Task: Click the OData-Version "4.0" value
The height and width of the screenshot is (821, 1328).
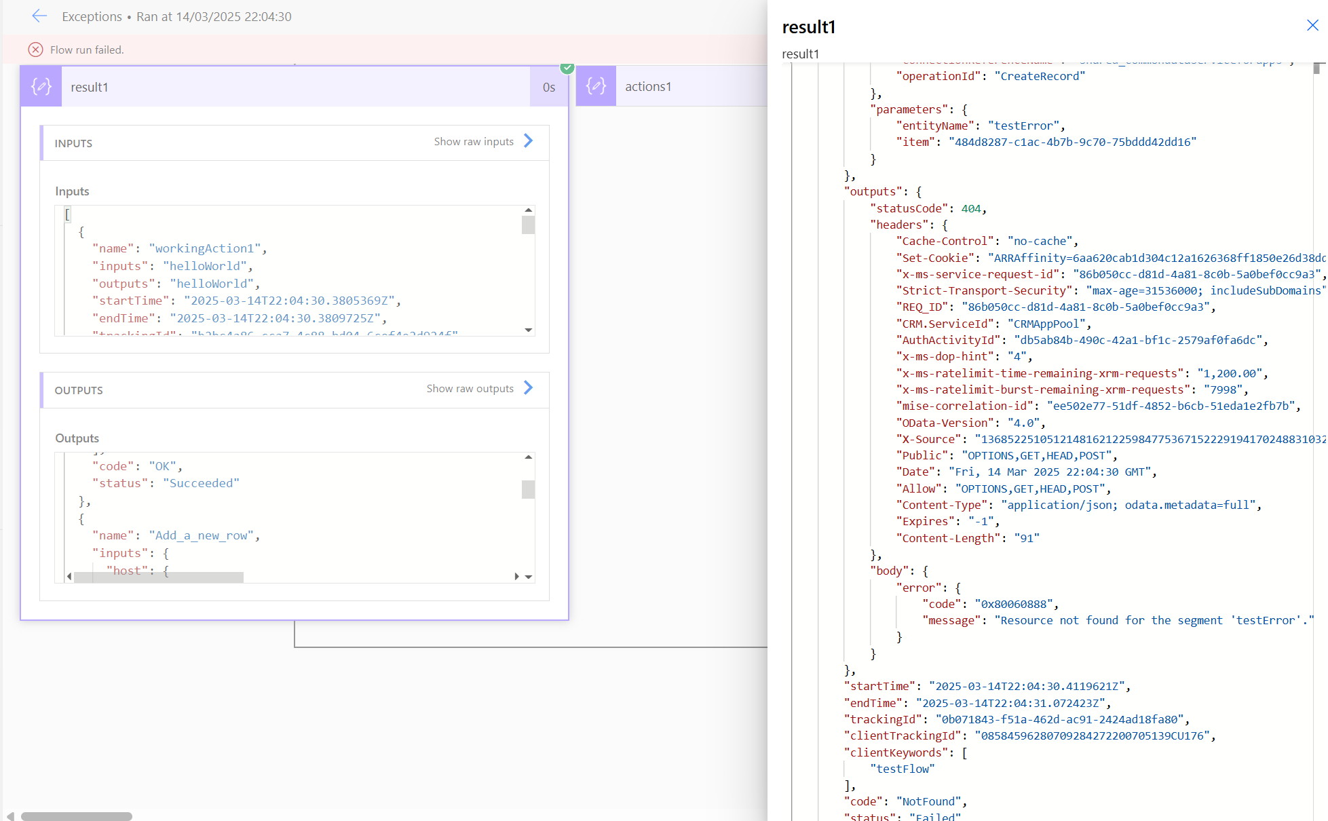Action: point(1023,423)
